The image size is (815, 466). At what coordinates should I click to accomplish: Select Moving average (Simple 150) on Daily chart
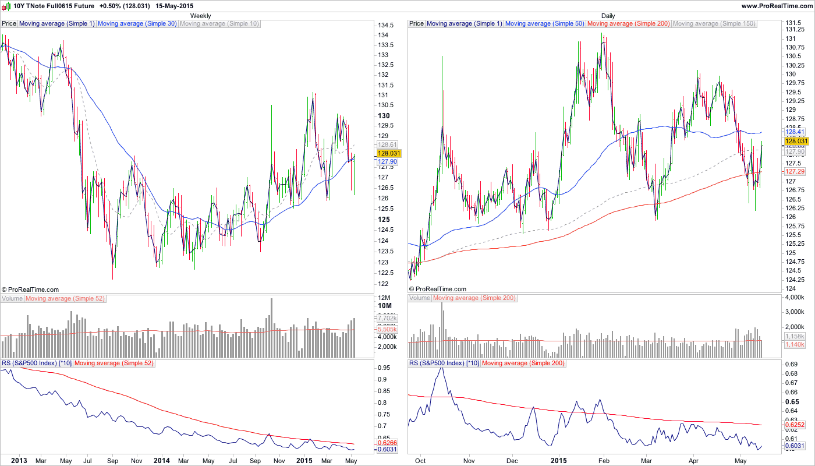(714, 24)
